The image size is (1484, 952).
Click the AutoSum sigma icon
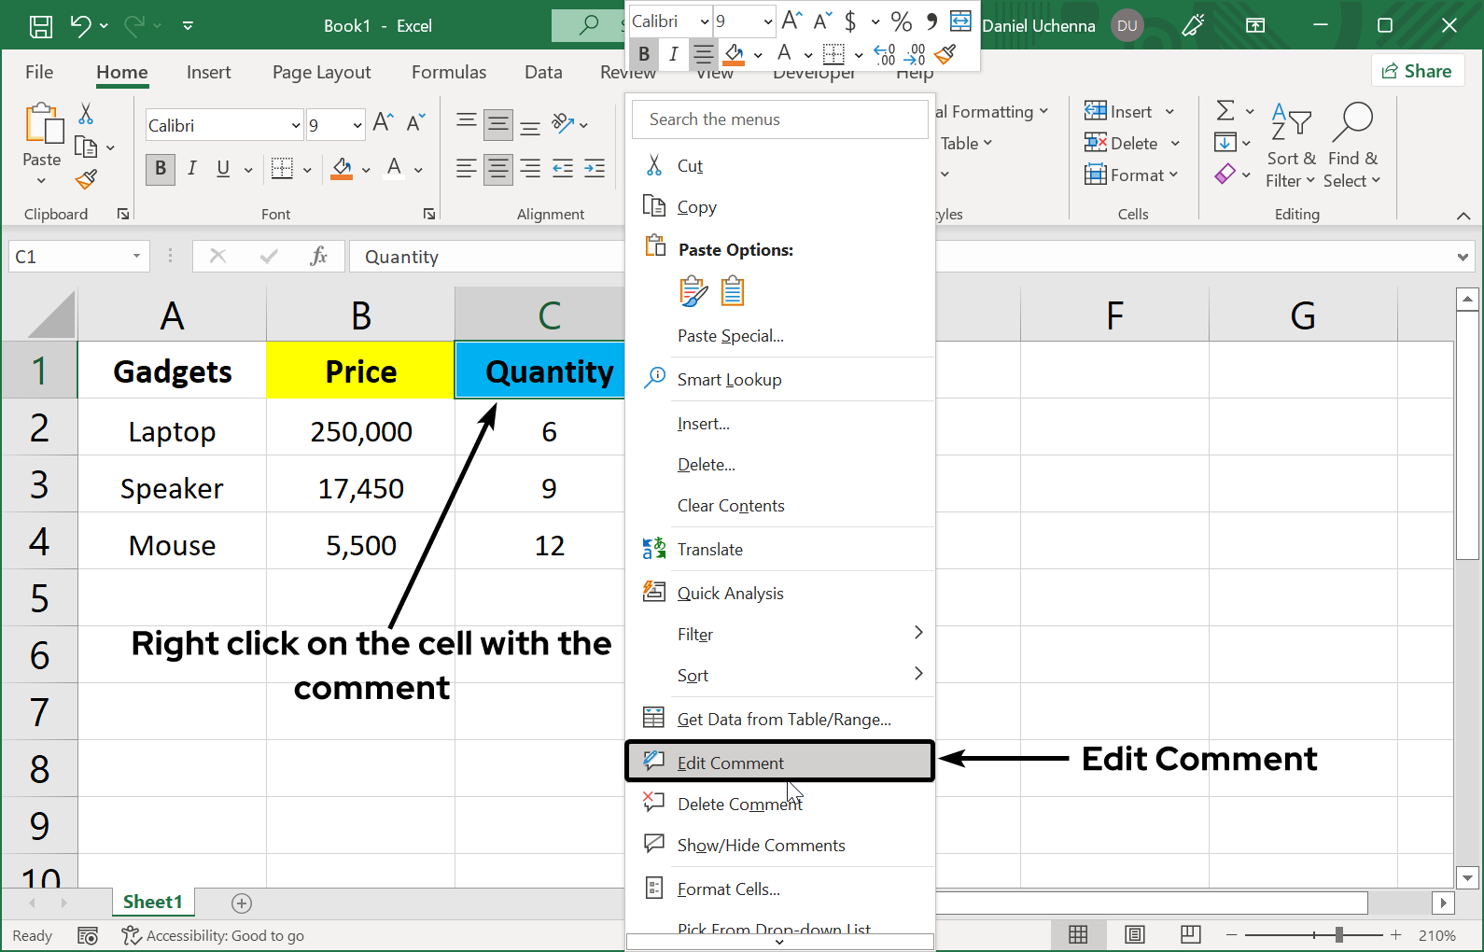1225,111
